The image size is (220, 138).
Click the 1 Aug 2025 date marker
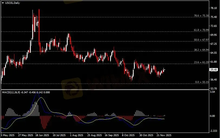tap(75, 135)
